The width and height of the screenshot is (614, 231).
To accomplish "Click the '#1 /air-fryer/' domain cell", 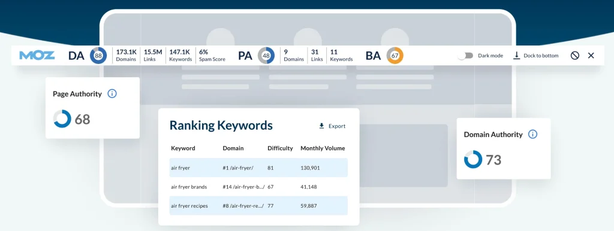I will (x=238, y=168).
